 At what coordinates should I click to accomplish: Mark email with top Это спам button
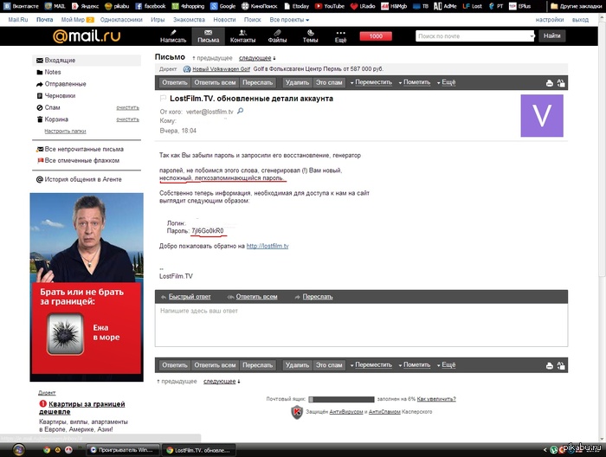click(329, 82)
